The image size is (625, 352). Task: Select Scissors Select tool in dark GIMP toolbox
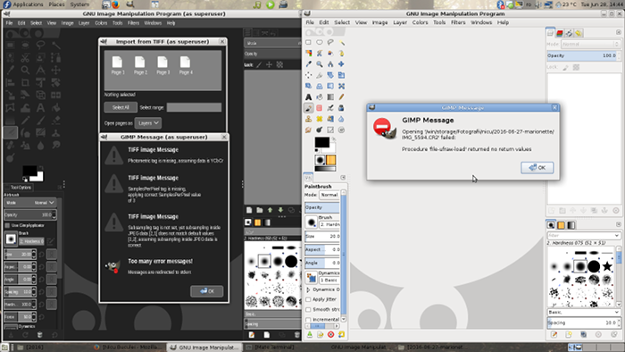(x=25, y=58)
